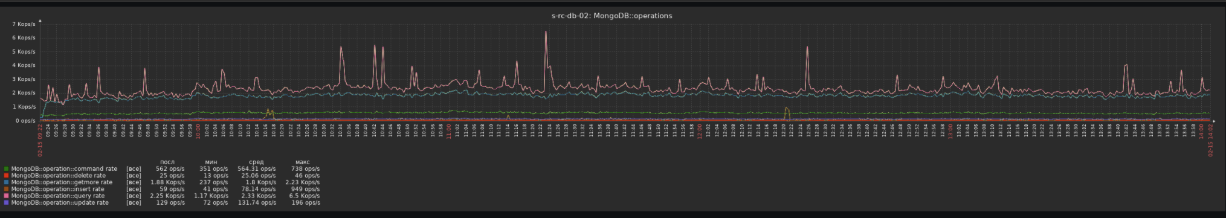1226x218 pixels.
Task: Click the 'сред' column header in legend
Action: (256, 162)
